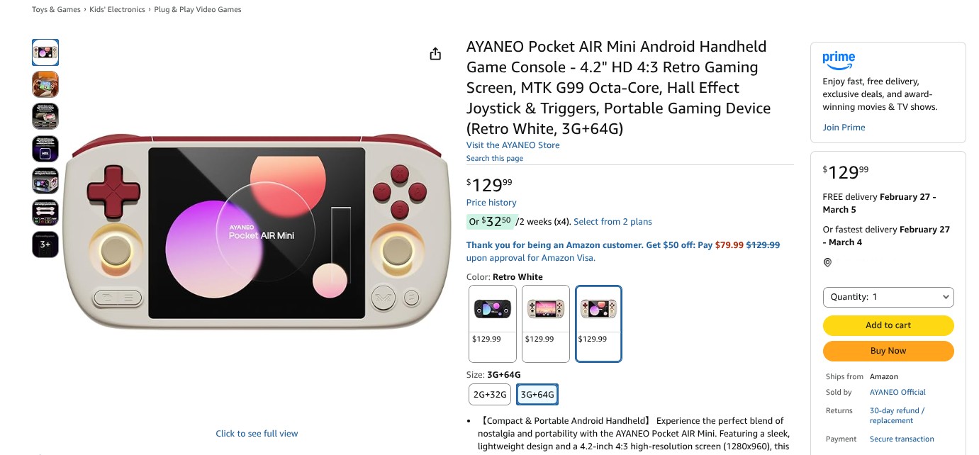Visit the AYANEO Store link

pos(513,145)
